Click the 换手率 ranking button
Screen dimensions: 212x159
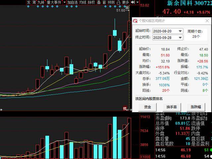point(172,107)
